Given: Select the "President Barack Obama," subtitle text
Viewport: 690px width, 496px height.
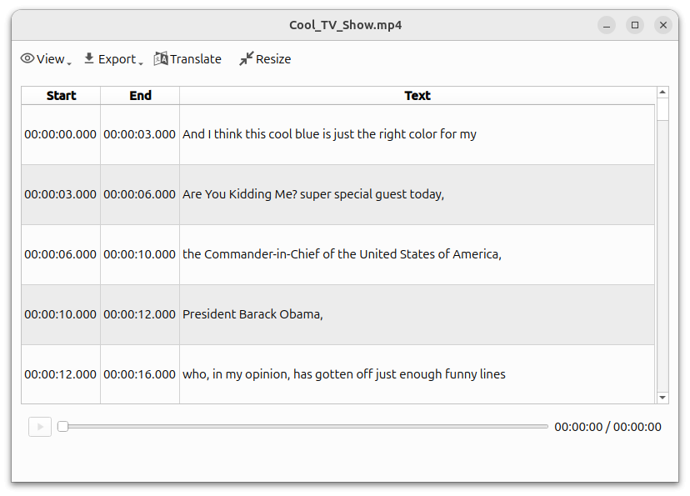Looking at the screenshot, I should click(x=252, y=314).
